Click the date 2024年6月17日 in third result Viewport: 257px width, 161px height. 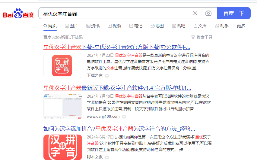pos(100,137)
